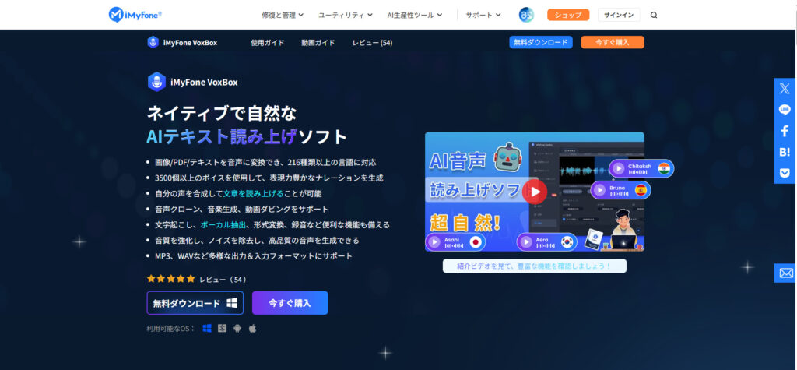Open the search magnifier icon
The image size is (797, 370).
654,15
